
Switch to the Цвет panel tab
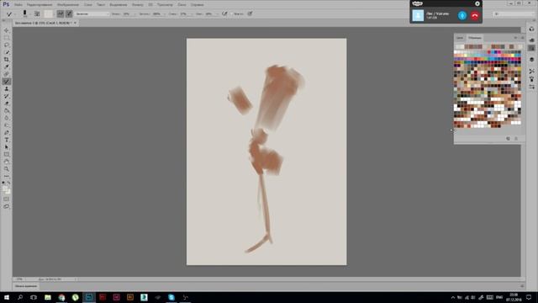click(x=460, y=38)
